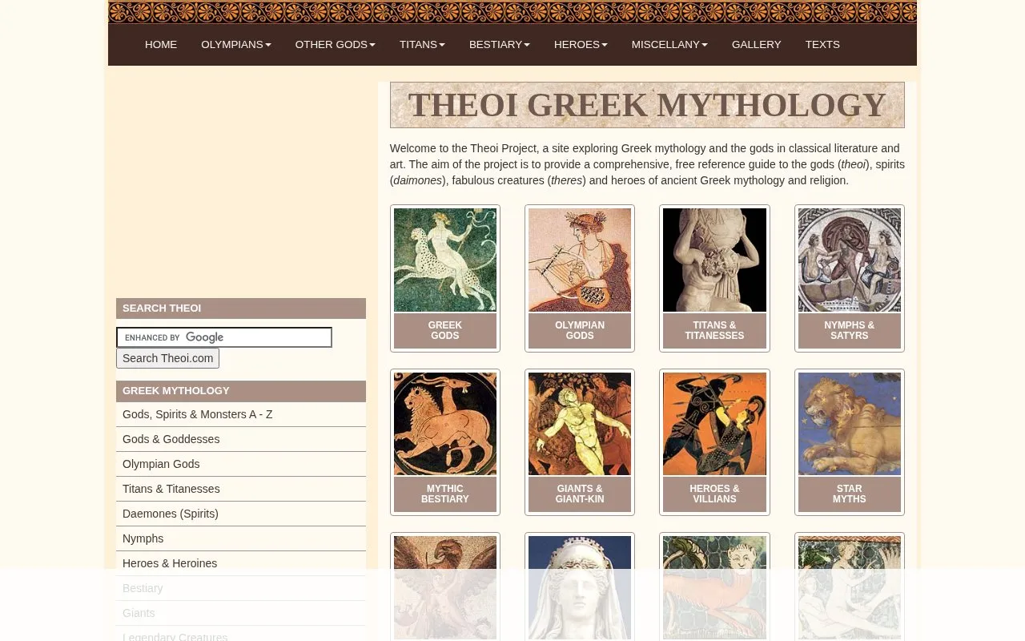
Task: Open the Star Myths lion image
Action: (850, 424)
